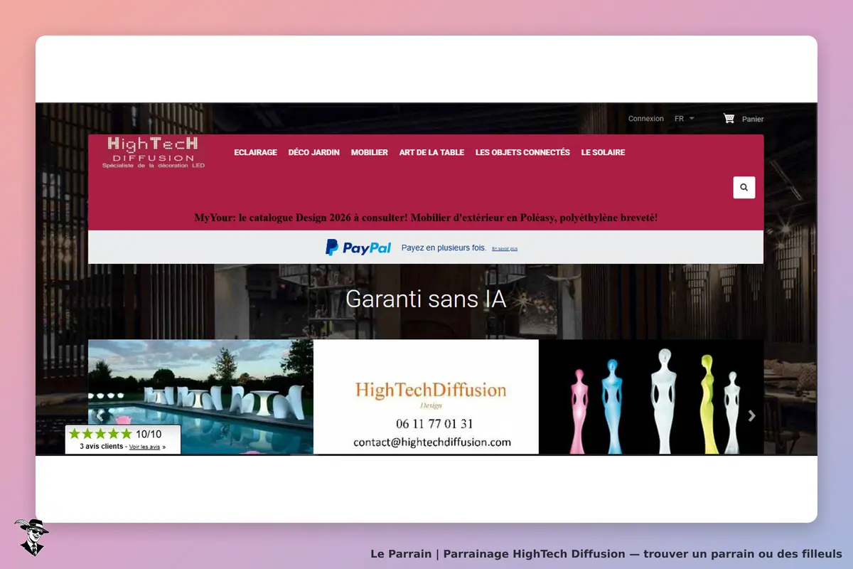Click the Connexion link
The image size is (853, 569).
(645, 119)
